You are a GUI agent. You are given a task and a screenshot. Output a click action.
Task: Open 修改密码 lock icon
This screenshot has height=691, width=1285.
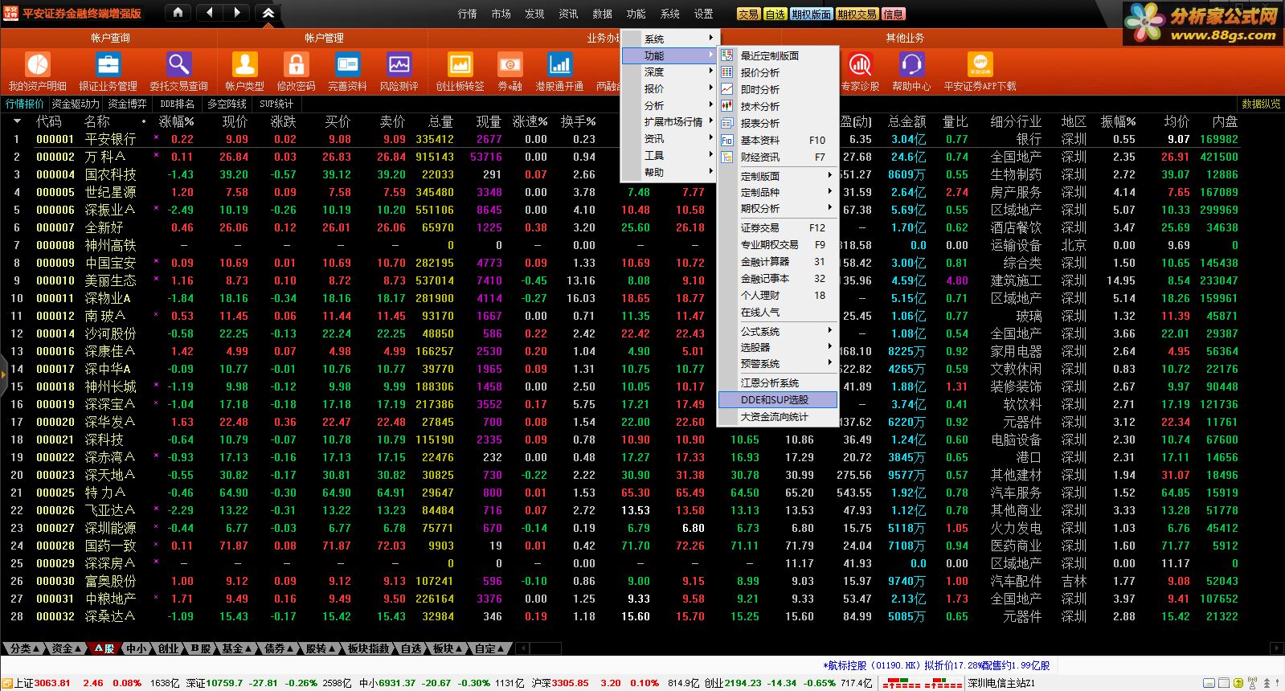click(296, 64)
